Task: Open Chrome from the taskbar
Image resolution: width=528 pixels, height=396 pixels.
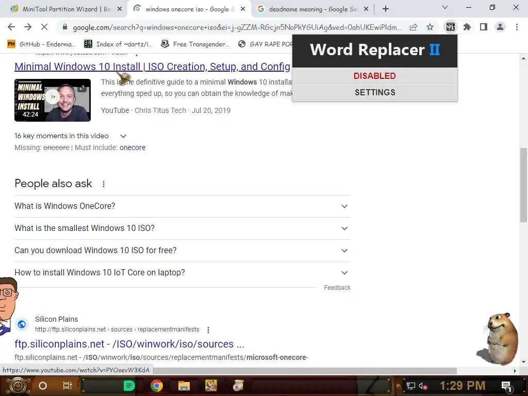Action: pyautogui.click(x=157, y=386)
